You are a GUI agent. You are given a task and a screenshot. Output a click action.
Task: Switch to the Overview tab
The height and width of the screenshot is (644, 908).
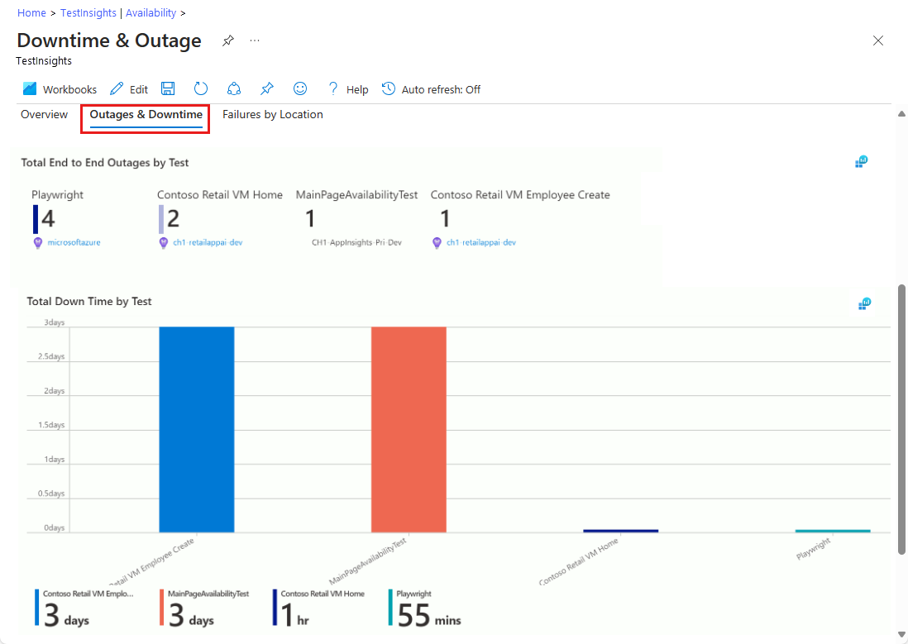[x=44, y=115]
